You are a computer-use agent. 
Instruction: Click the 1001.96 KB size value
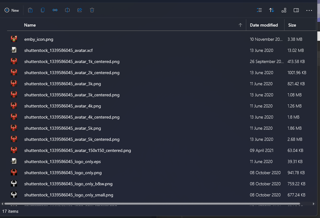coord(297,73)
